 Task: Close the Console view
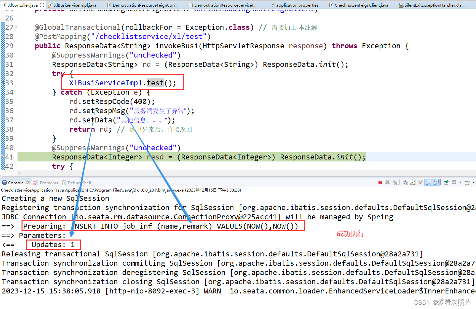[28, 183]
